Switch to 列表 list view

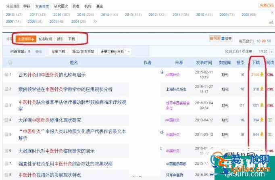215,38
